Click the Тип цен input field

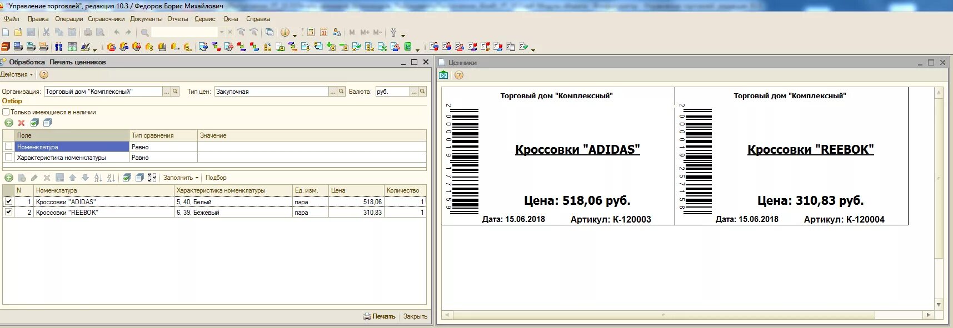click(272, 92)
